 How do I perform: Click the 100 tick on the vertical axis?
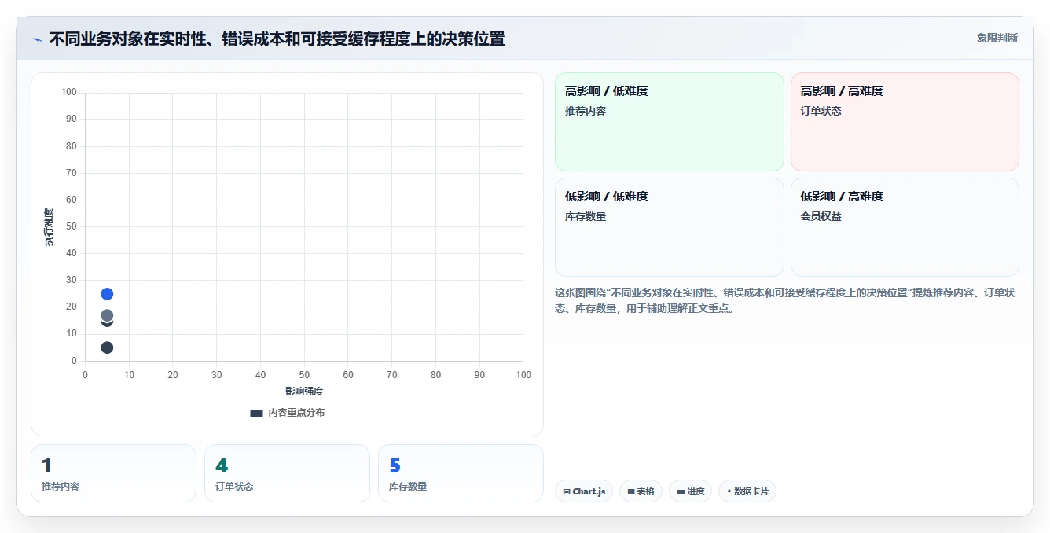coord(69,93)
